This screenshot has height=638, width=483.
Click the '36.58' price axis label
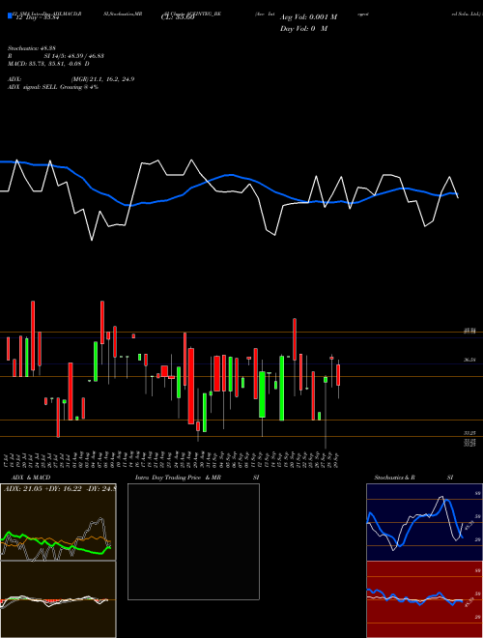point(470,360)
